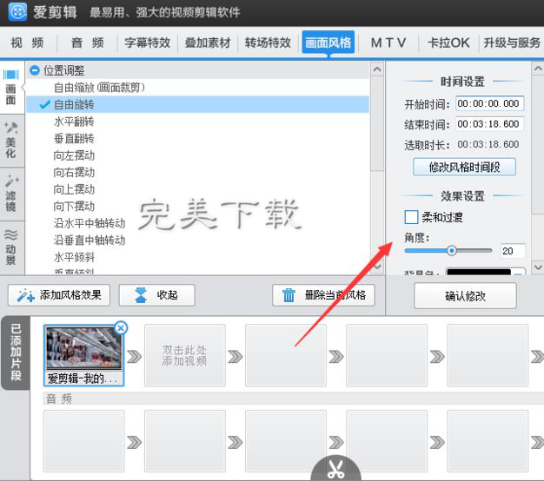Select the 水平倾斜 style
This screenshot has height=481, width=544.
click(x=197, y=257)
